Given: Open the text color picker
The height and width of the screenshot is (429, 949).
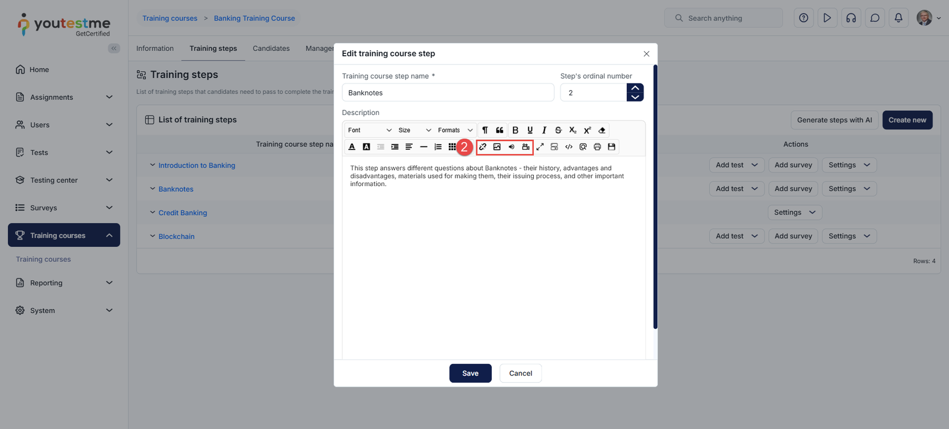Looking at the screenshot, I should tap(352, 147).
